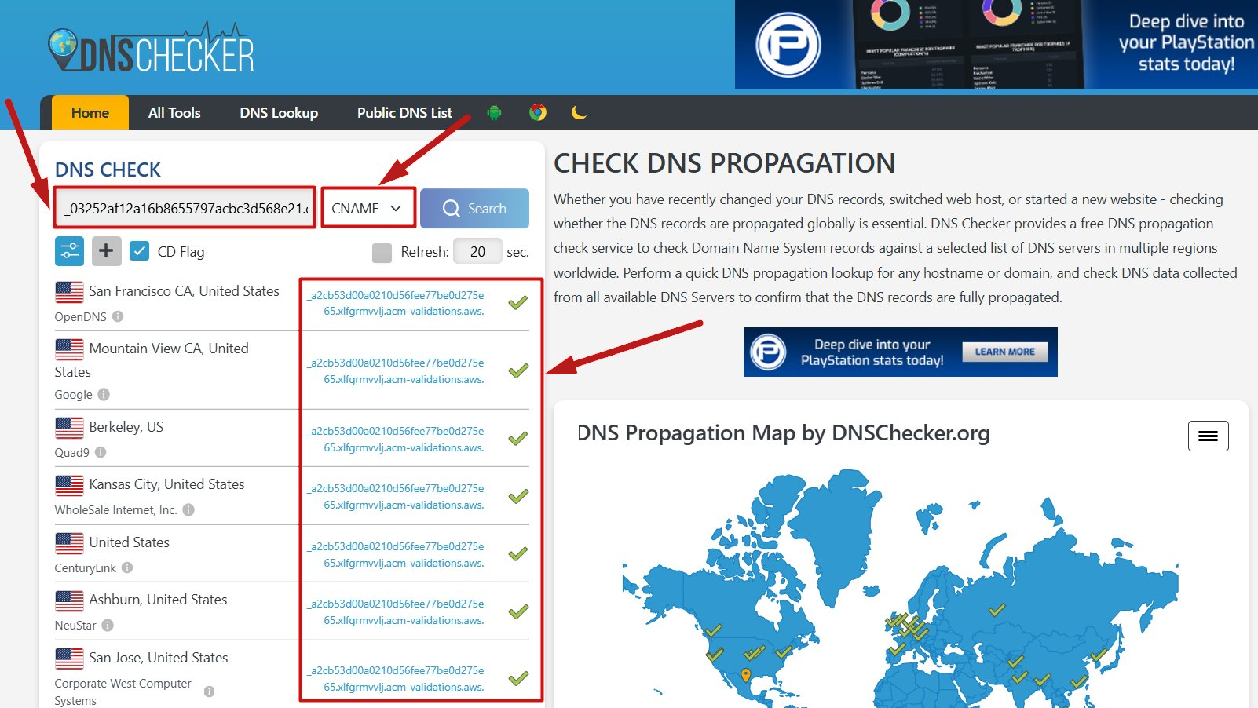Click the info icon next to Corporate West Computer Systems
The image size is (1258, 708).
(209, 692)
